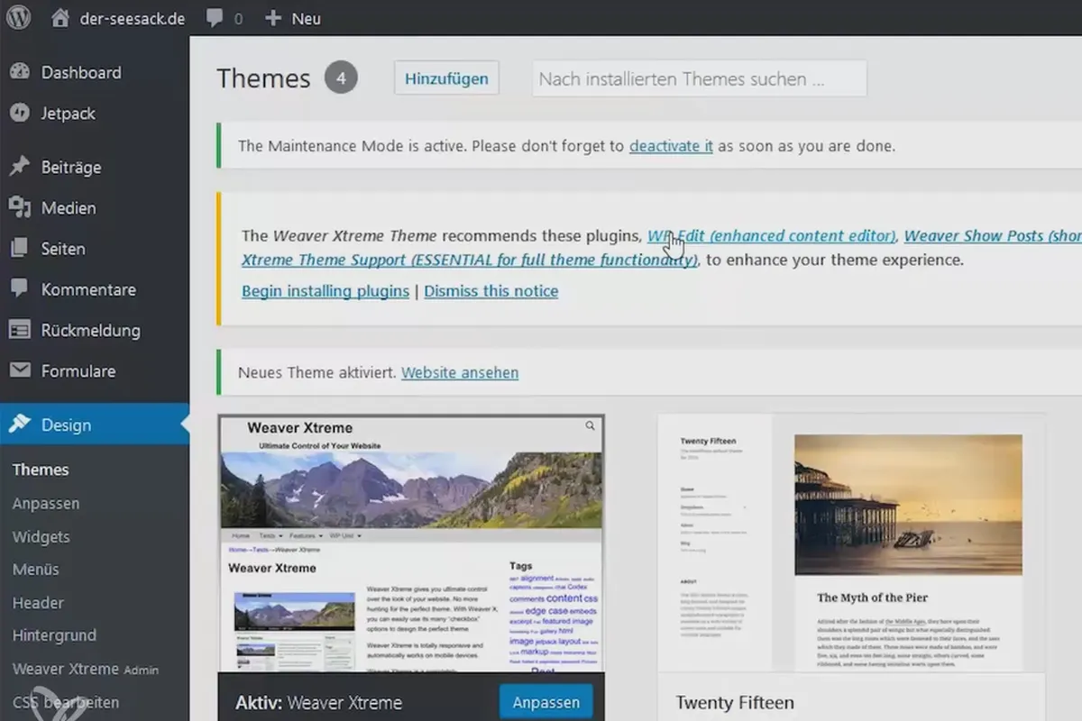Click the Formulare envelope icon

20,370
